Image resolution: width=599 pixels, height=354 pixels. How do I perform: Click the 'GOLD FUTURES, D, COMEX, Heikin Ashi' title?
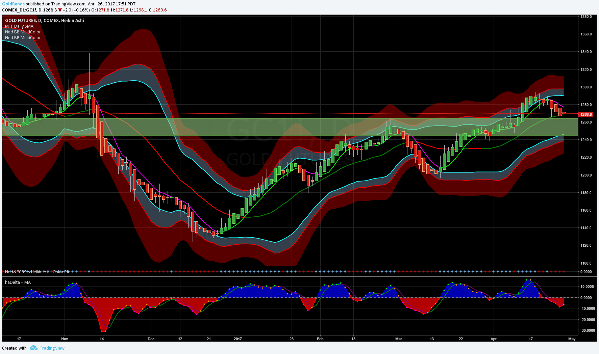45,21
